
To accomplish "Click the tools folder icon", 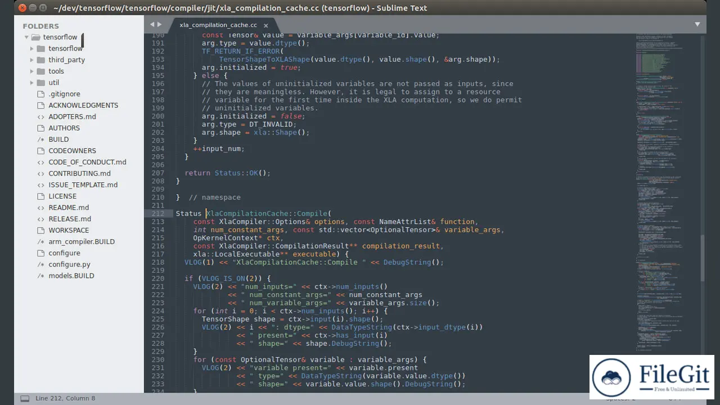I will pyautogui.click(x=41, y=71).
